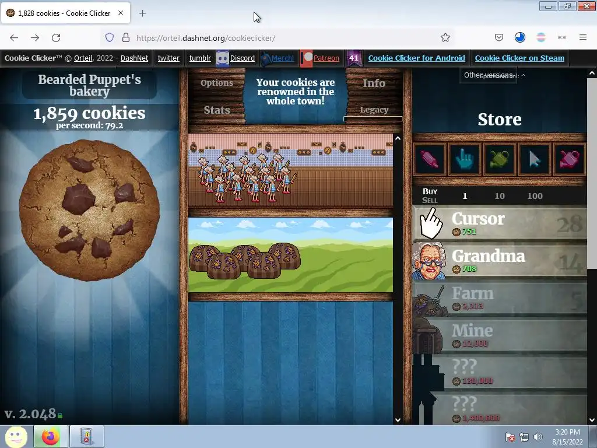Click the Discord logo icon
Viewport: 597px width, 448px height.
coord(222,58)
